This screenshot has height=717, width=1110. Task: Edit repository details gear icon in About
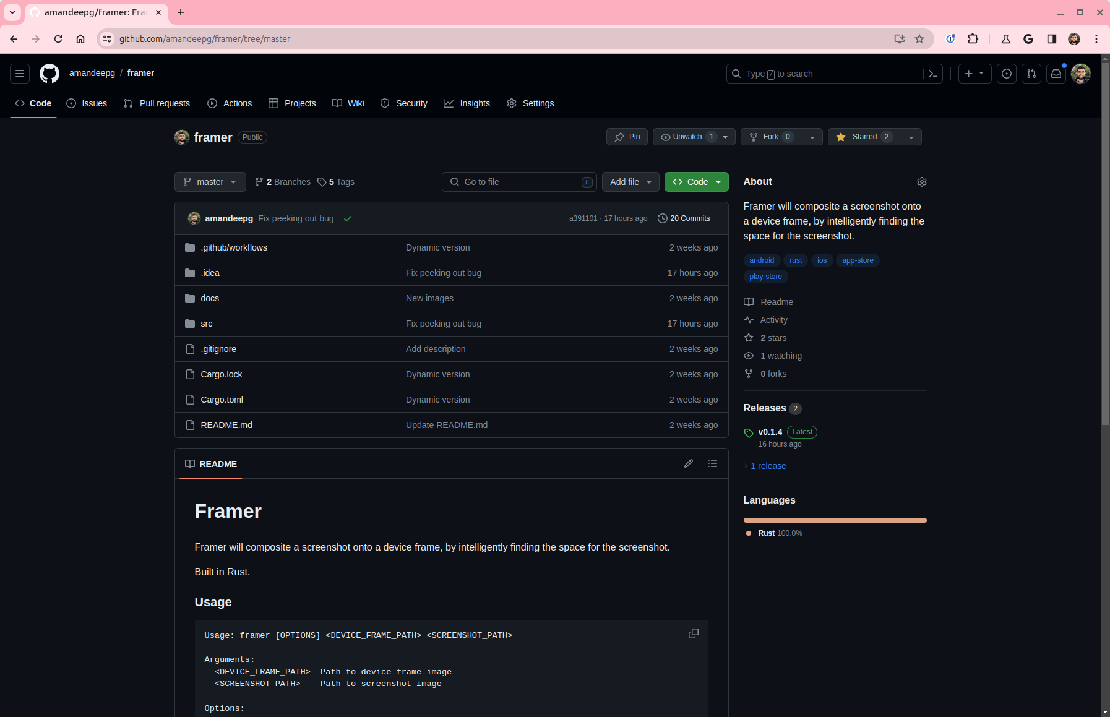[922, 182]
